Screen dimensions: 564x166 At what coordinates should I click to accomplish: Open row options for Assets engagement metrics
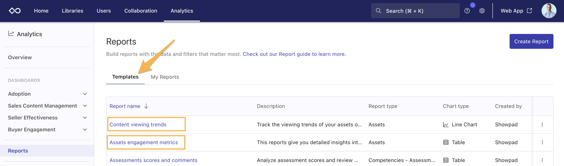pos(542,142)
